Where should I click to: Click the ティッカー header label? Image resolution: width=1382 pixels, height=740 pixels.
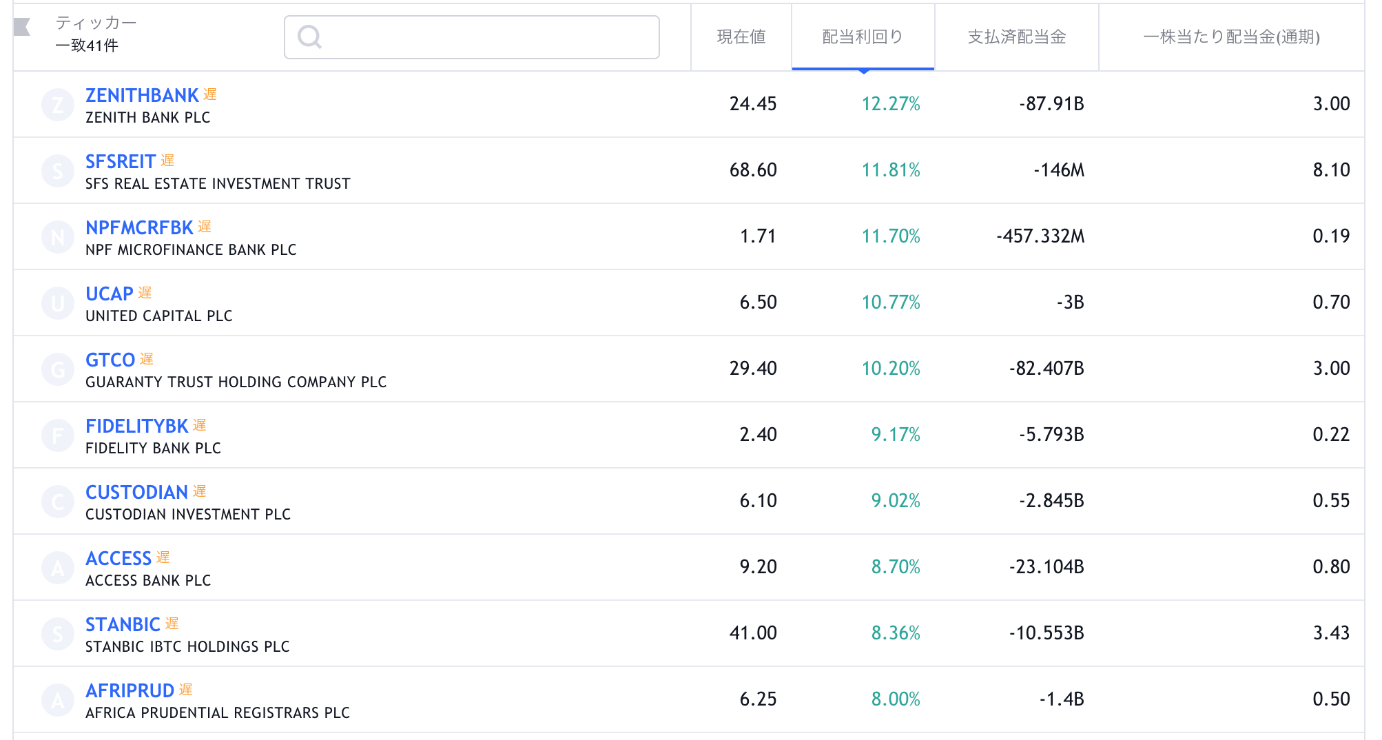point(96,23)
